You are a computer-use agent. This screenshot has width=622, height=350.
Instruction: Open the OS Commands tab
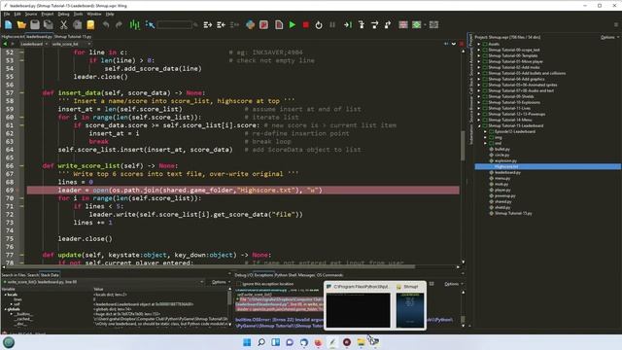coord(329,275)
